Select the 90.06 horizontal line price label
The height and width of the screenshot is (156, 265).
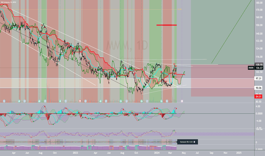point(258,88)
